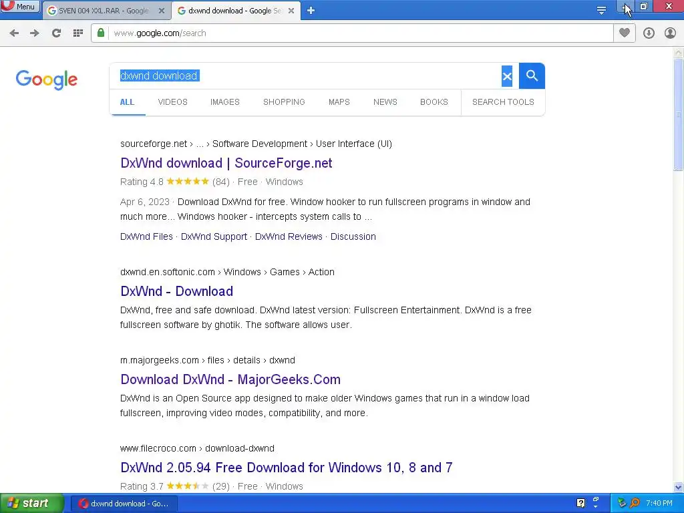
Task: Open the DxWnd Reviews sitelink
Action: 289,236
